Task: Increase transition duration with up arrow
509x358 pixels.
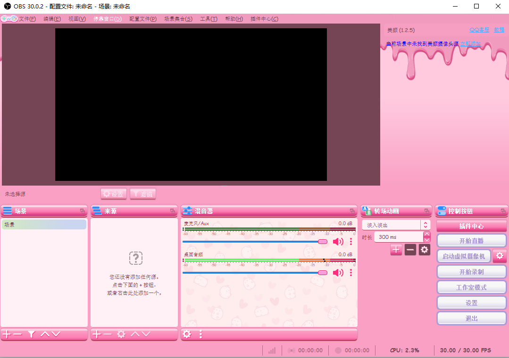Action: (427, 234)
